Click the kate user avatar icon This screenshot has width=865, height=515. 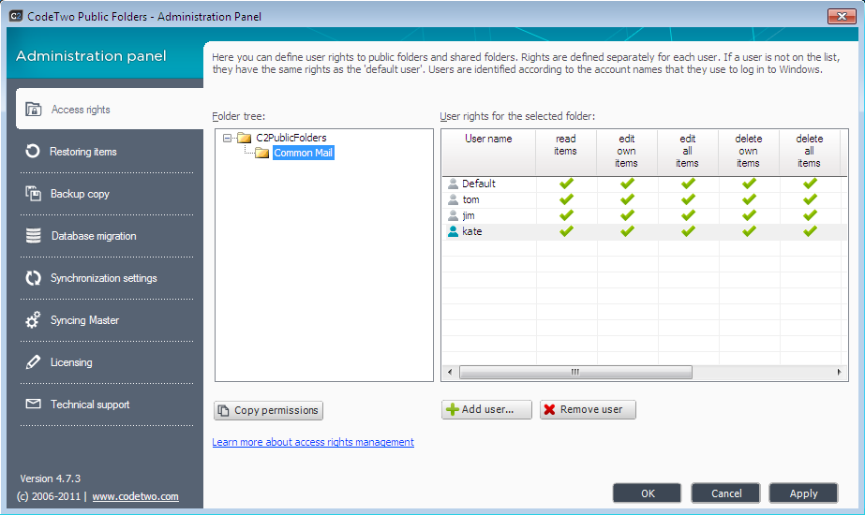click(453, 231)
